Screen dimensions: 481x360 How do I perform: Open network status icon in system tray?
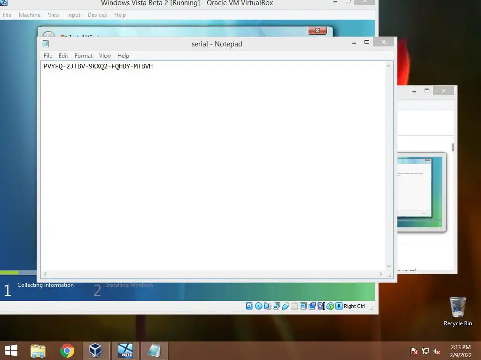[x=426, y=351]
